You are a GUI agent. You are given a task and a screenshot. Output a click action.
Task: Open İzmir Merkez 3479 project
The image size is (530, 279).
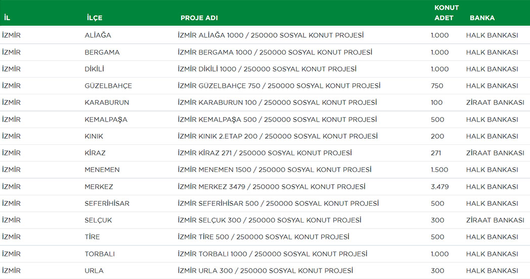tap(272, 187)
